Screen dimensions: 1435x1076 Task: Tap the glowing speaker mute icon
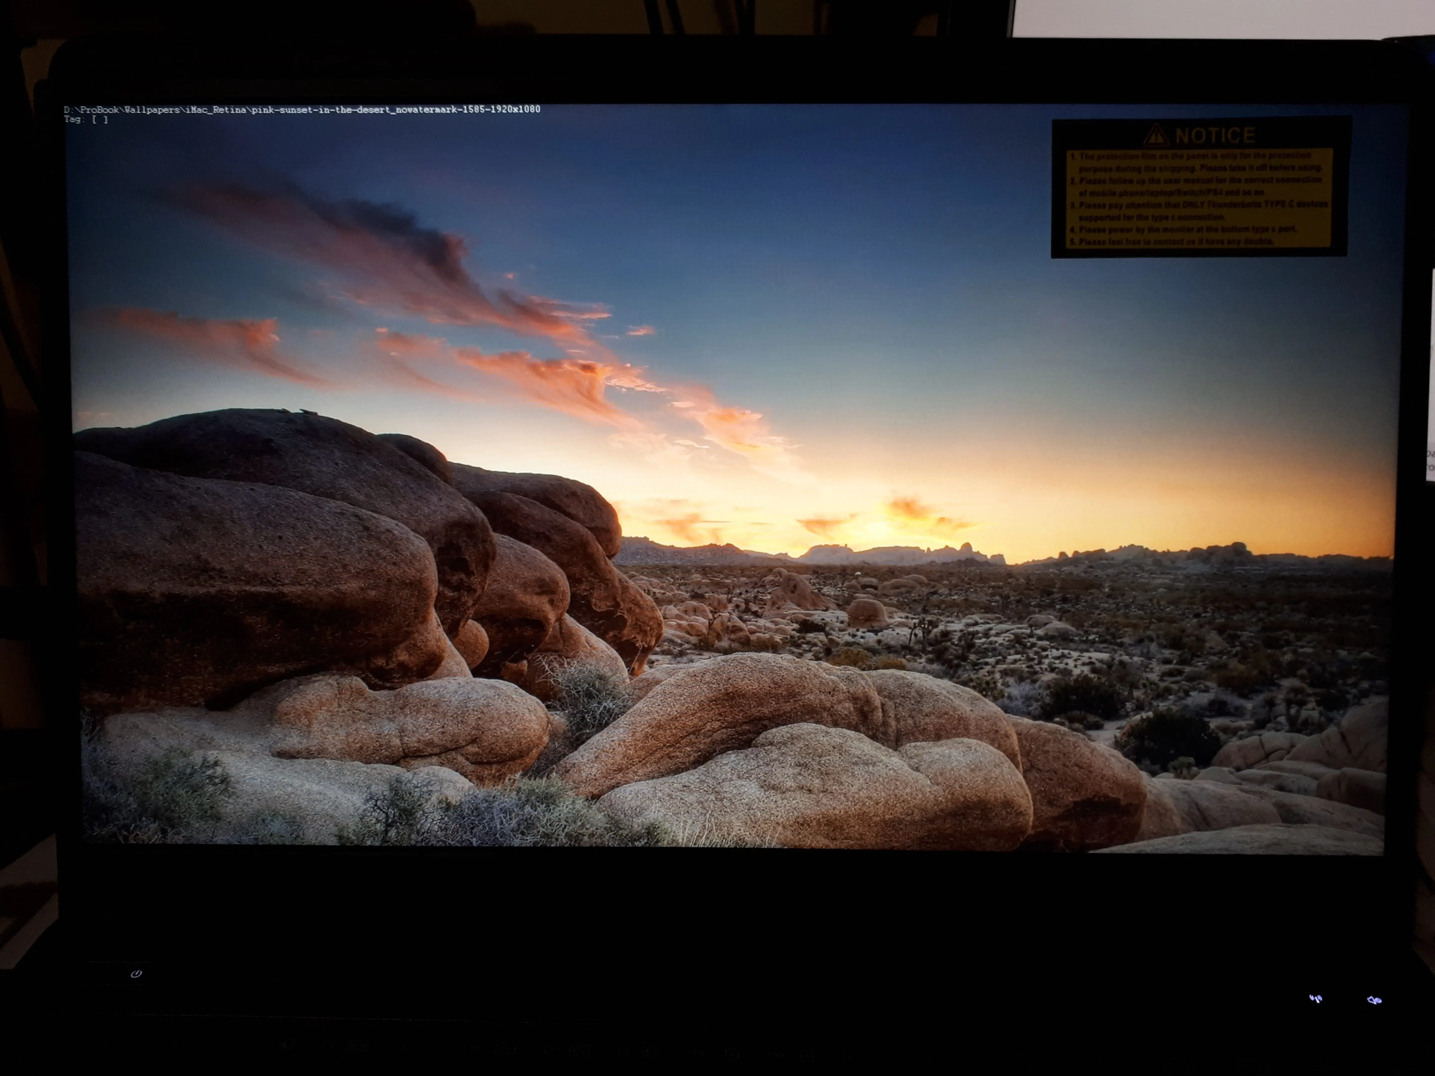click(1374, 1000)
